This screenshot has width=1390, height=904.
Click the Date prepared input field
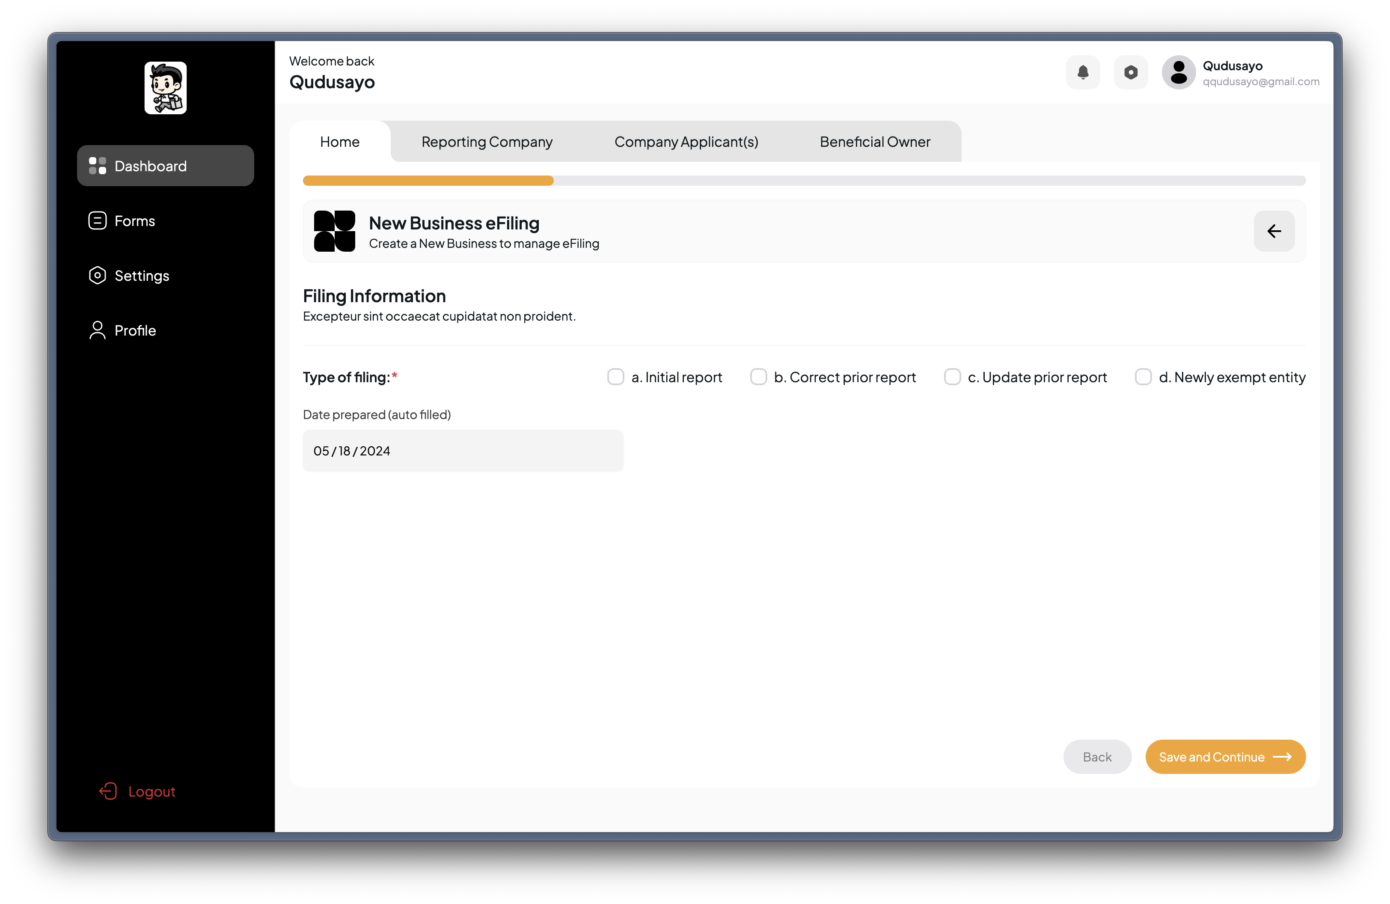coord(463,450)
